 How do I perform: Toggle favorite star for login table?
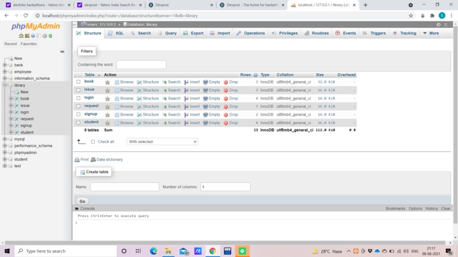107,99
